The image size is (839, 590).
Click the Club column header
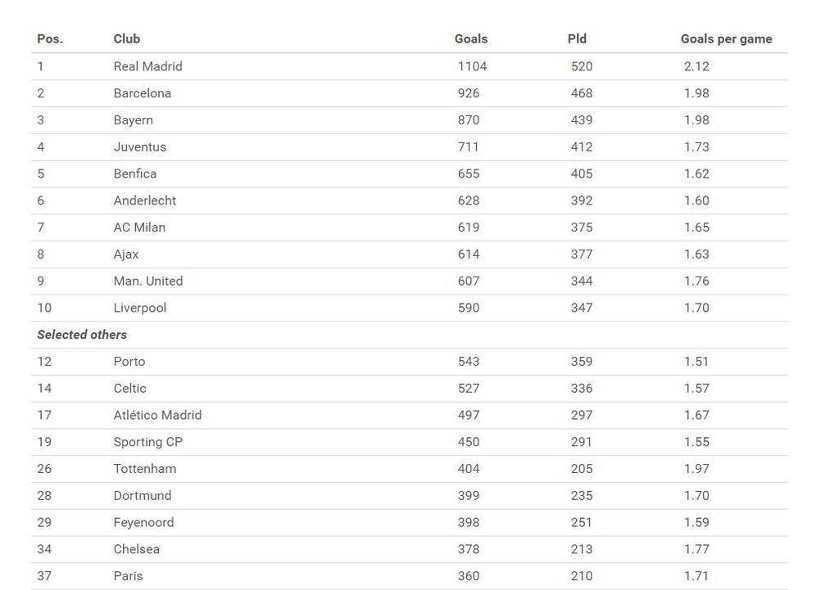click(127, 38)
